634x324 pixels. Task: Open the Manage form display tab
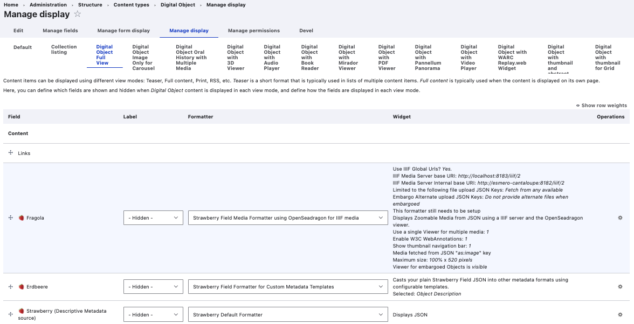pyautogui.click(x=123, y=31)
